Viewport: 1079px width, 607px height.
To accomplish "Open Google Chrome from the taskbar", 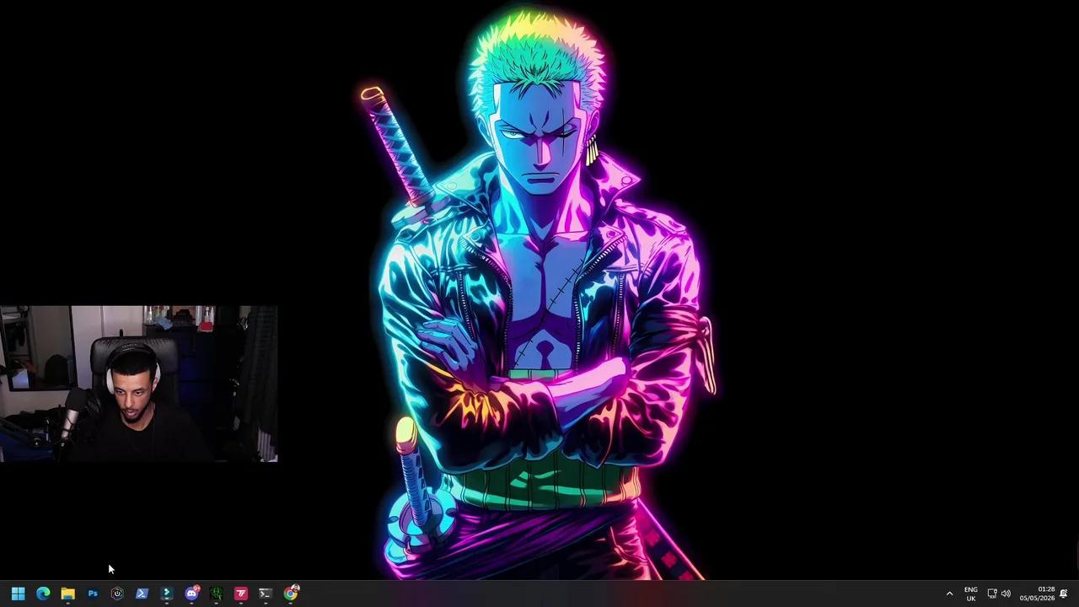I will pos(291,594).
